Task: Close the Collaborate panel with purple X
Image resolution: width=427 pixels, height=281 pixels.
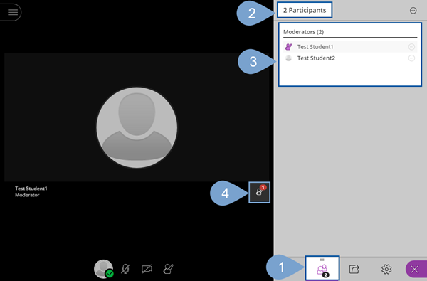Action: coord(416,270)
